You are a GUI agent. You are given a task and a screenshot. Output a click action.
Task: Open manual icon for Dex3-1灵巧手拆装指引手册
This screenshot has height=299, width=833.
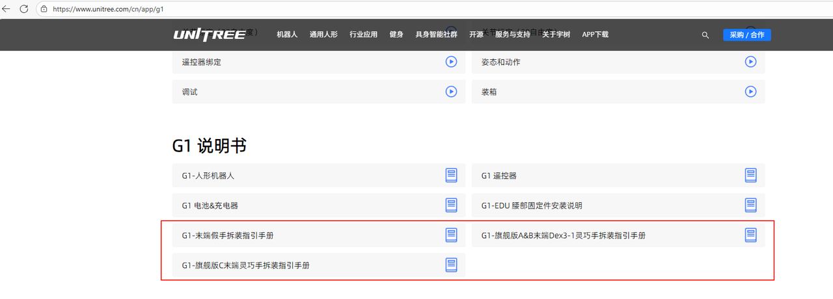[750, 235]
